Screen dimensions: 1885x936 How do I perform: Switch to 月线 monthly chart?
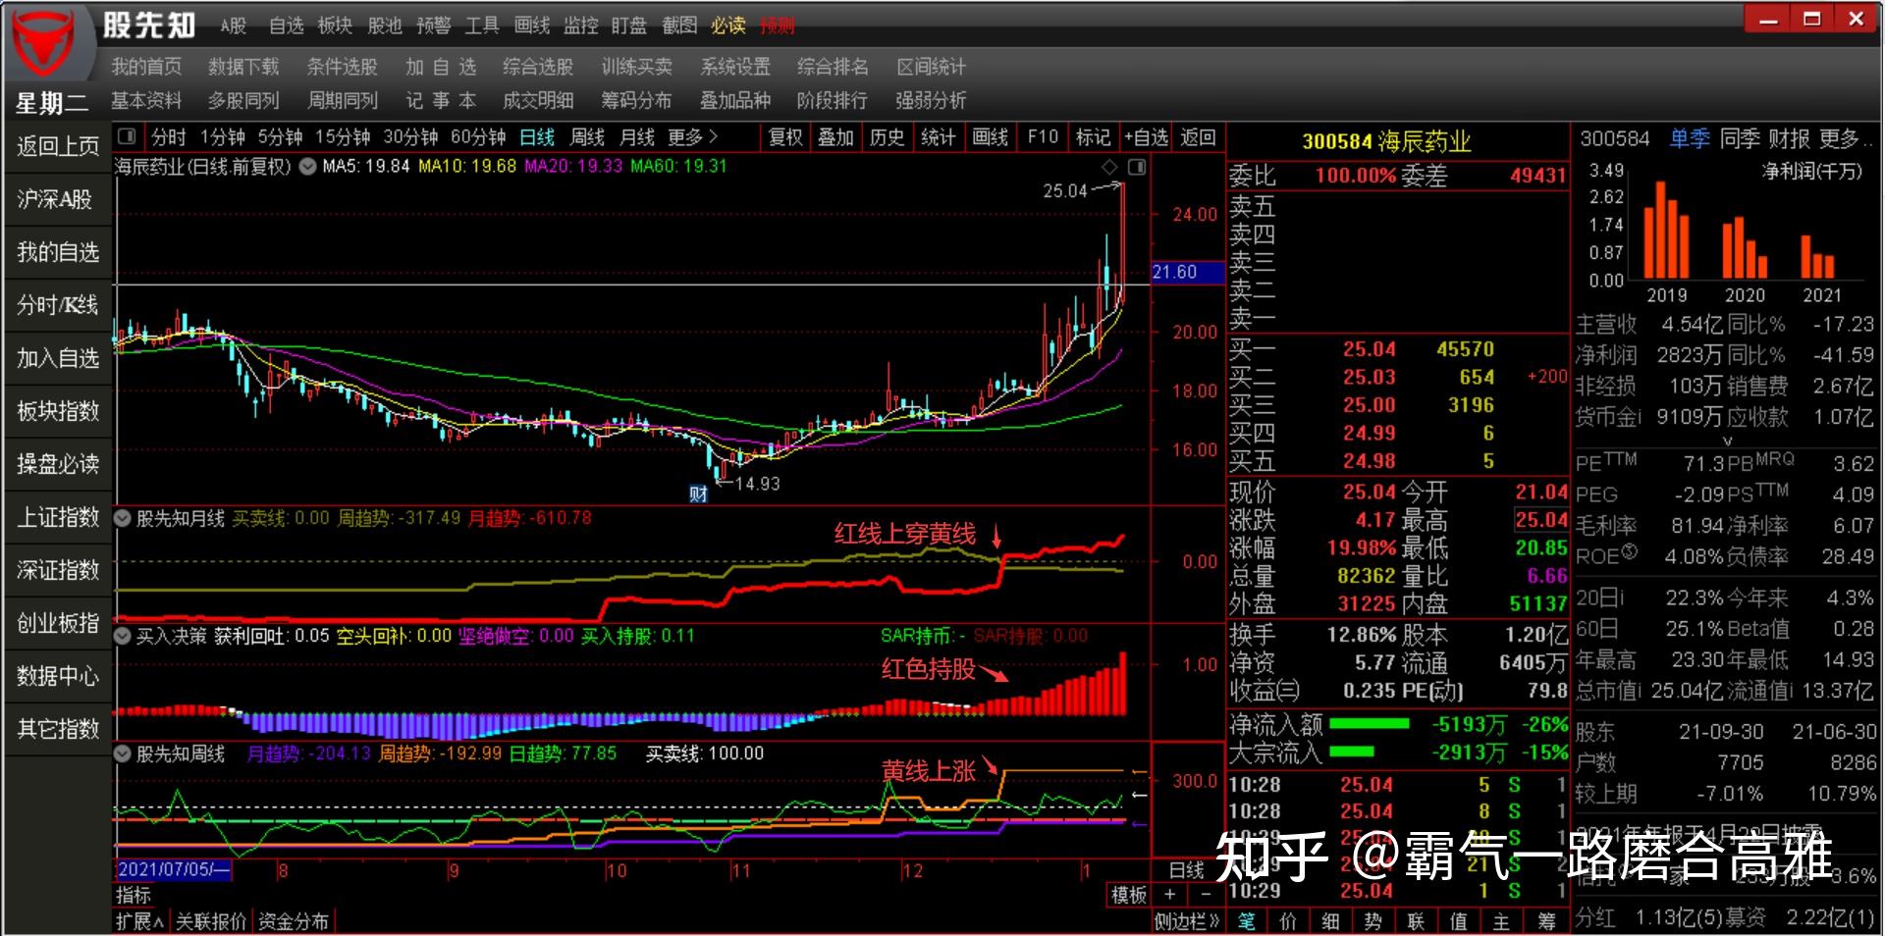coord(637,137)
